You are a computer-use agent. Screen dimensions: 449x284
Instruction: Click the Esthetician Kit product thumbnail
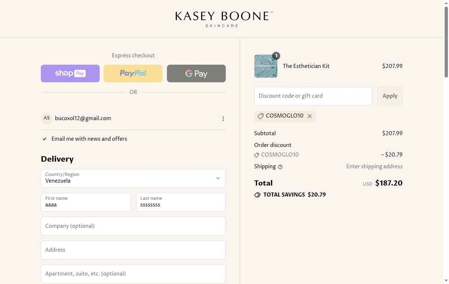266,66
